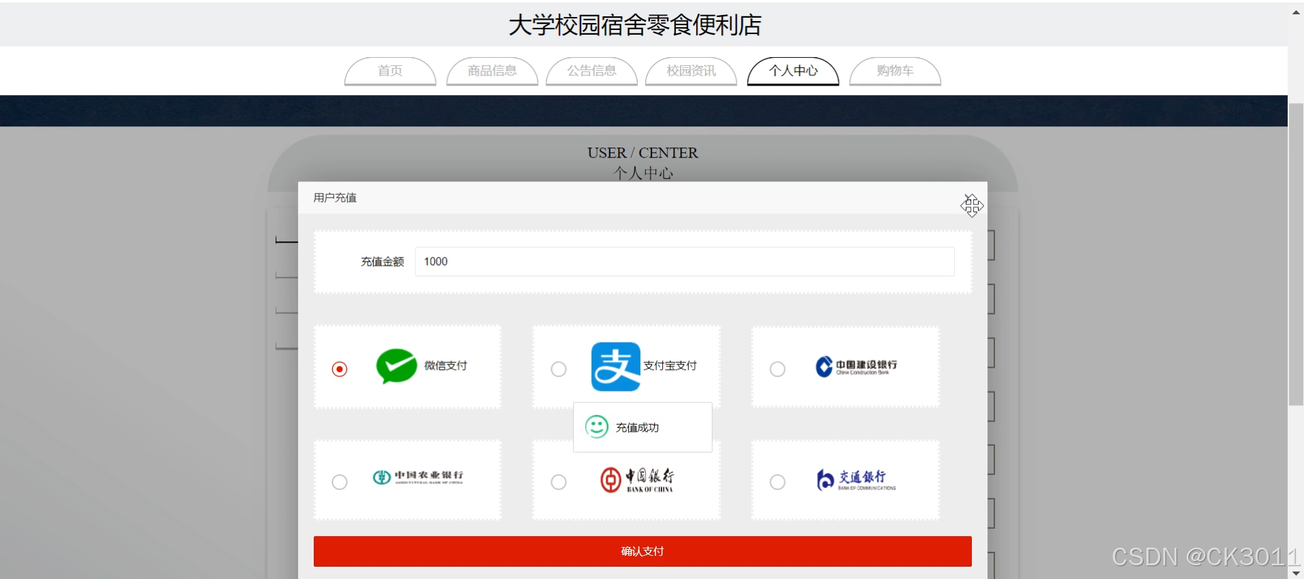Go to the 个人中心 tab

click(x=793, y=71)
